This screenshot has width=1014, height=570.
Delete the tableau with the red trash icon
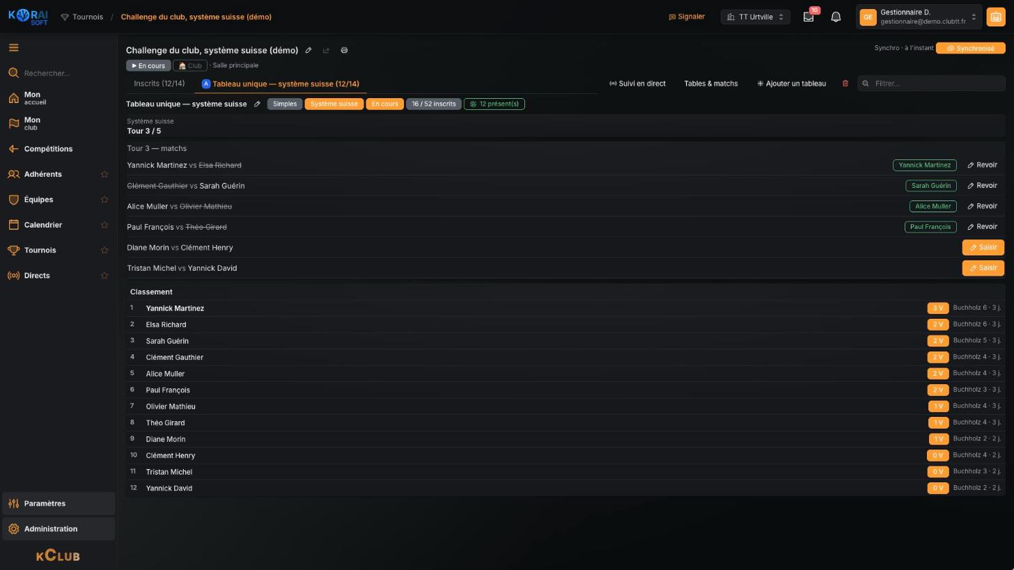(x=845, y=84)
